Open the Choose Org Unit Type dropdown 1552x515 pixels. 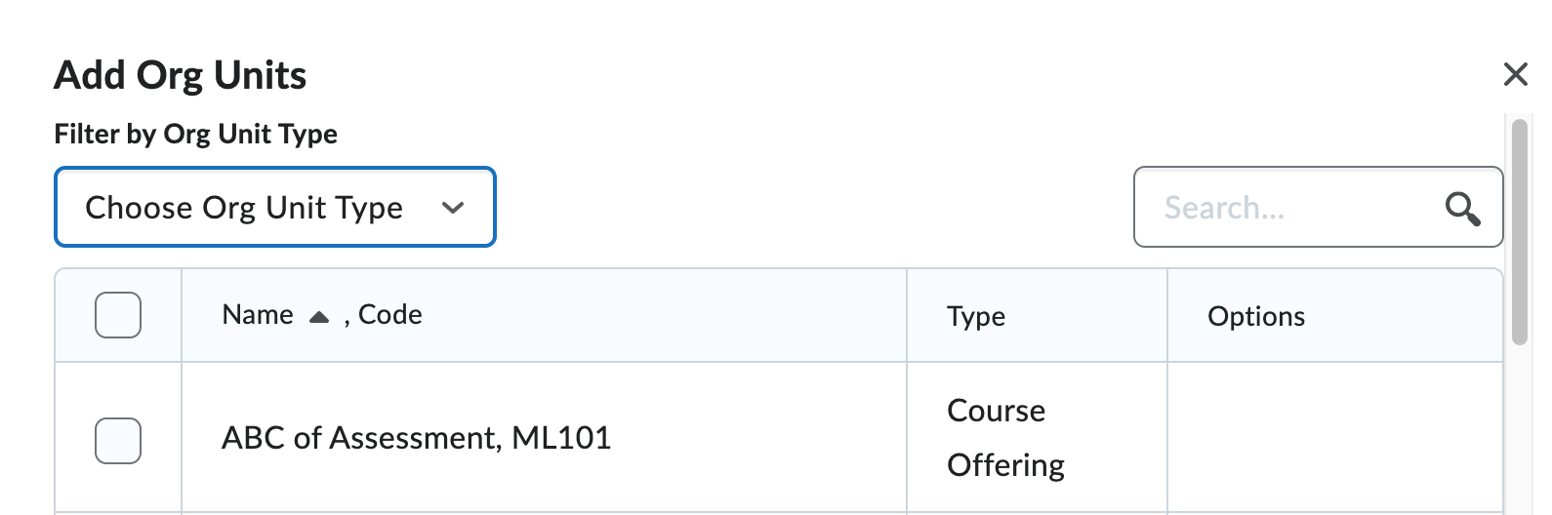[275, 207]
